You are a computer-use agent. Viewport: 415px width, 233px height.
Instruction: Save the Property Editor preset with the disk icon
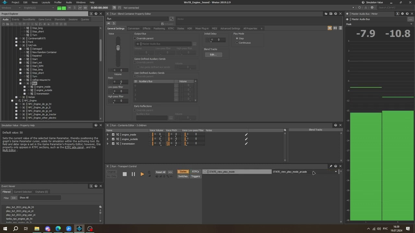[331, 14]
